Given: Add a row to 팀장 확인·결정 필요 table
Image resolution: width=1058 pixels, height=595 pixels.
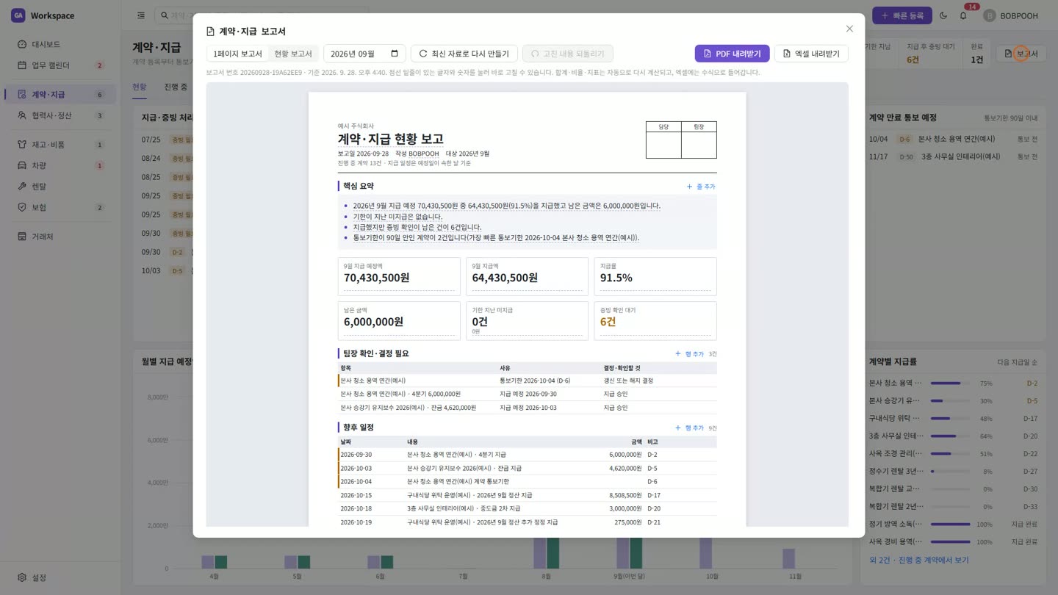Looking at the screenshot, I should coord(689,354).
